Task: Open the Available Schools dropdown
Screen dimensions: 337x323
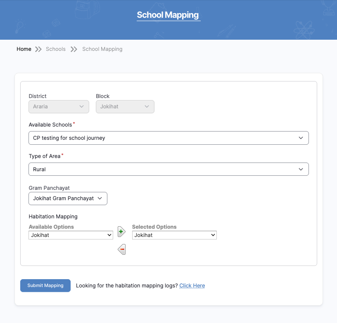Action: 168,138
